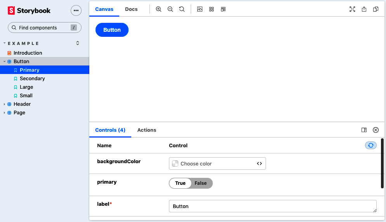Screen dimensions: 386x222
Task: Go full screen with toolbar icon
Action: tap(352, 9)
